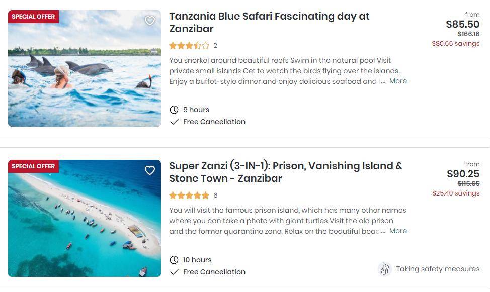
Task: Click the five-star rating for Super Zanzi
Action: 189,196
